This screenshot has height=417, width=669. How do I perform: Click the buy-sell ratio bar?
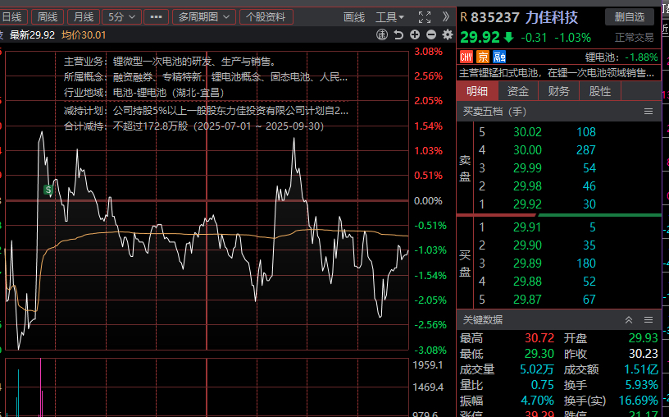click(559, 215)
